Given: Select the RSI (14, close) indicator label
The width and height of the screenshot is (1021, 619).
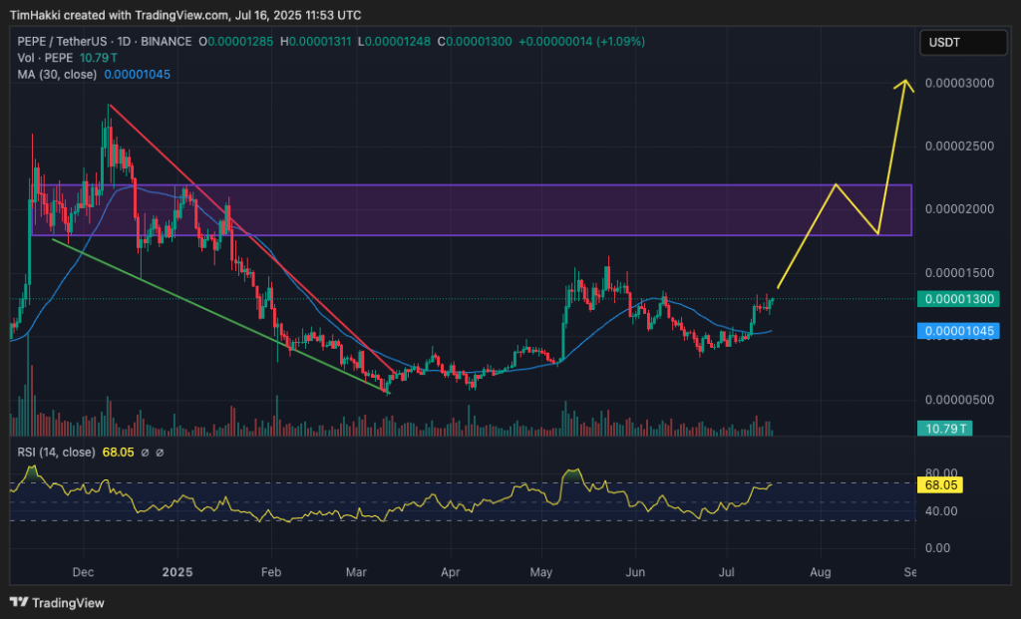Looking at the screenshot, I should pyautogui.click(x=56, y=452).
